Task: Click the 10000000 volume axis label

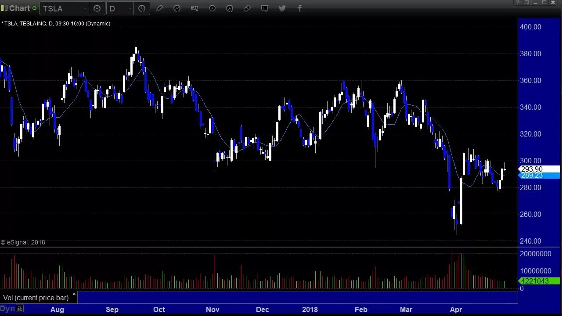Action: [x=535, y=271]
